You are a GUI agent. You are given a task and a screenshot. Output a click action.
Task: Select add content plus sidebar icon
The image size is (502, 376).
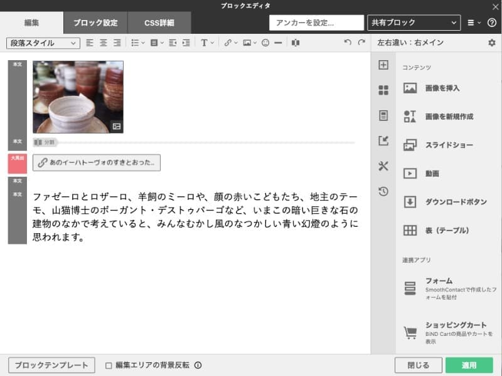coord(383,65)
